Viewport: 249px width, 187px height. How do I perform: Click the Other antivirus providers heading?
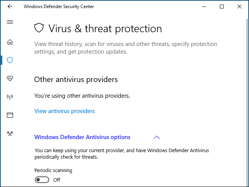point(76,80)
